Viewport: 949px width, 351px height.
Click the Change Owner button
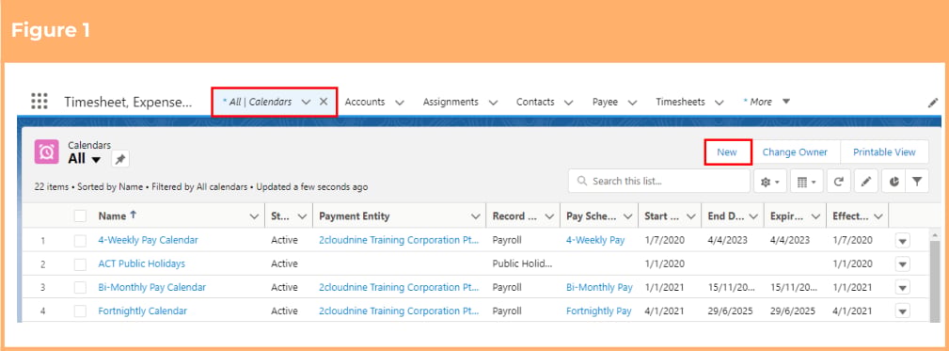[795, 152]
